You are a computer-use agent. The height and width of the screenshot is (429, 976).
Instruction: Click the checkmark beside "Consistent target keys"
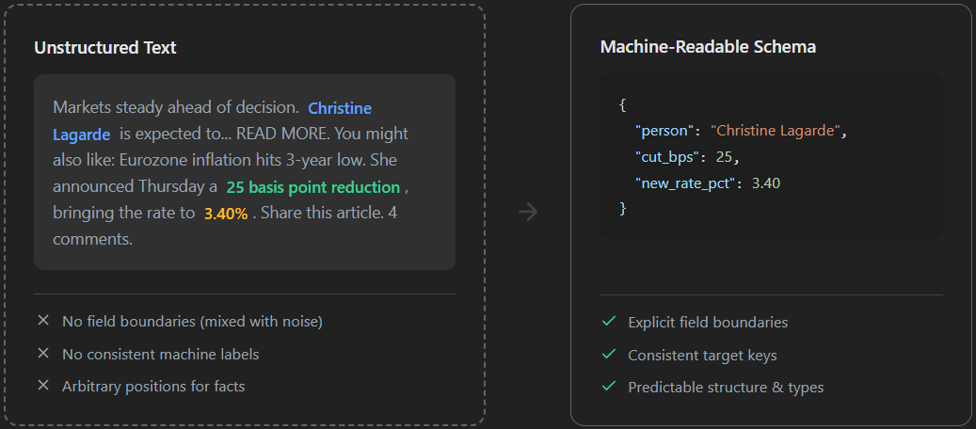[609, 355]
